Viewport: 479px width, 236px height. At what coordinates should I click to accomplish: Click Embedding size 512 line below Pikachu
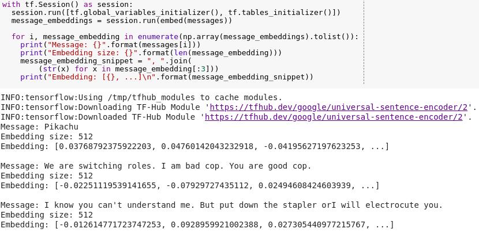pos(47,137)
